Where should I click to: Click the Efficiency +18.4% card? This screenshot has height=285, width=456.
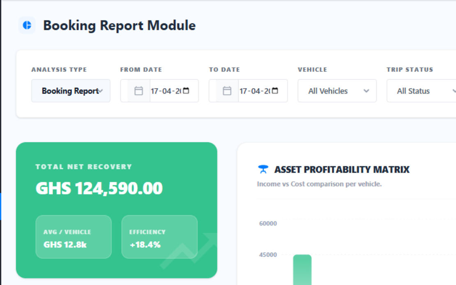tap(159, 237)
